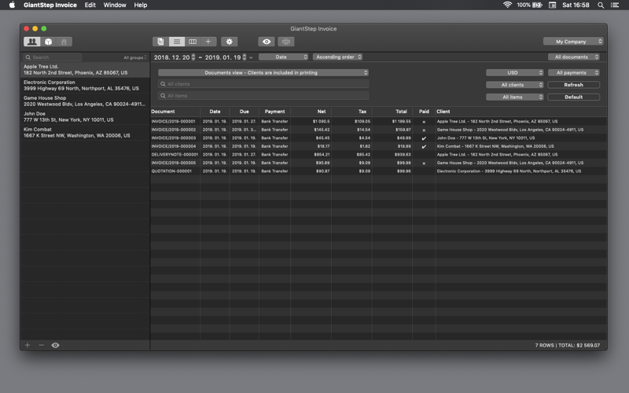Remove client with bottom minus icon

point(42,345)
